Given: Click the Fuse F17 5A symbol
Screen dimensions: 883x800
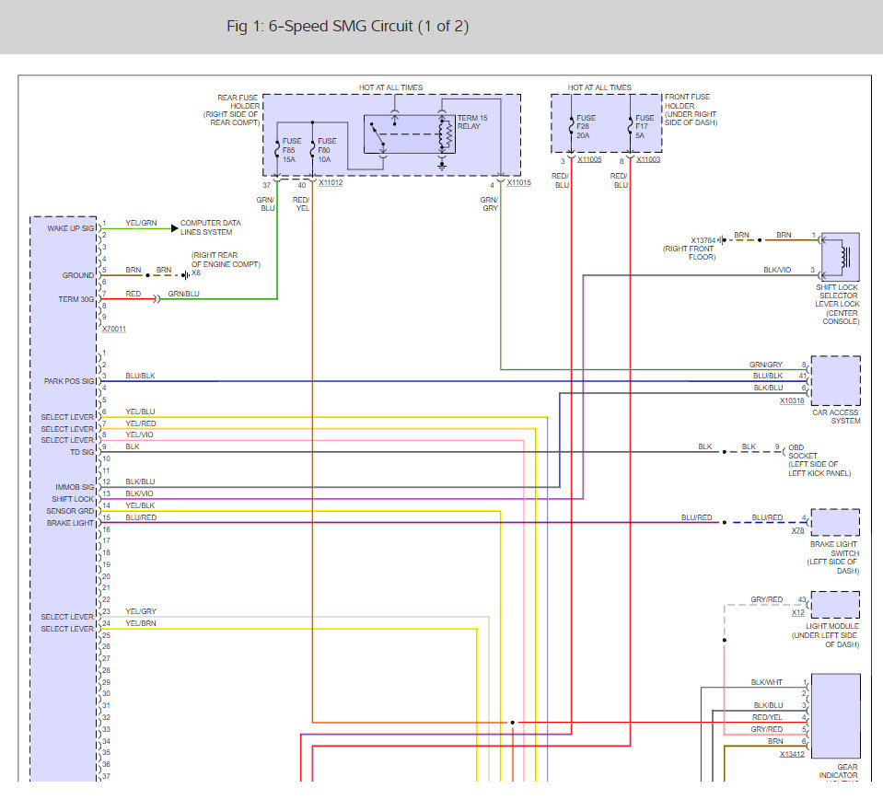Looking at the screenshot, I should point(631,123).
